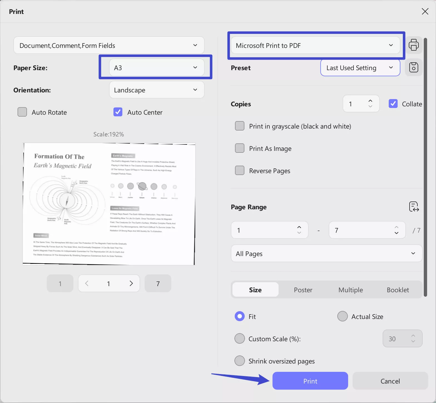
Task: Enable Print in grayscale option
Action: point(240,126)
